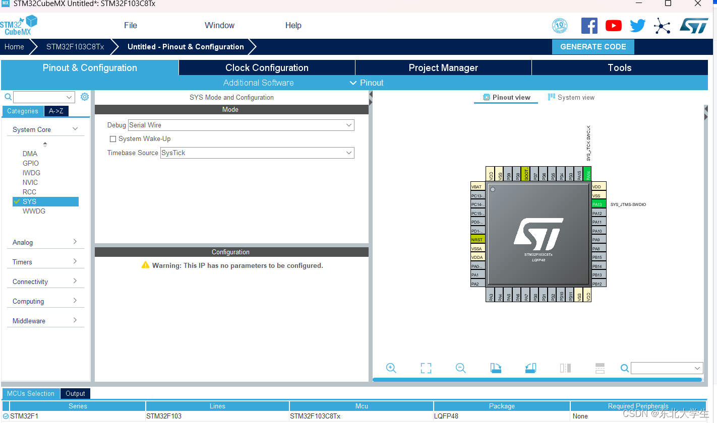Select the green PA14 pin

click(x=587, y=173)
